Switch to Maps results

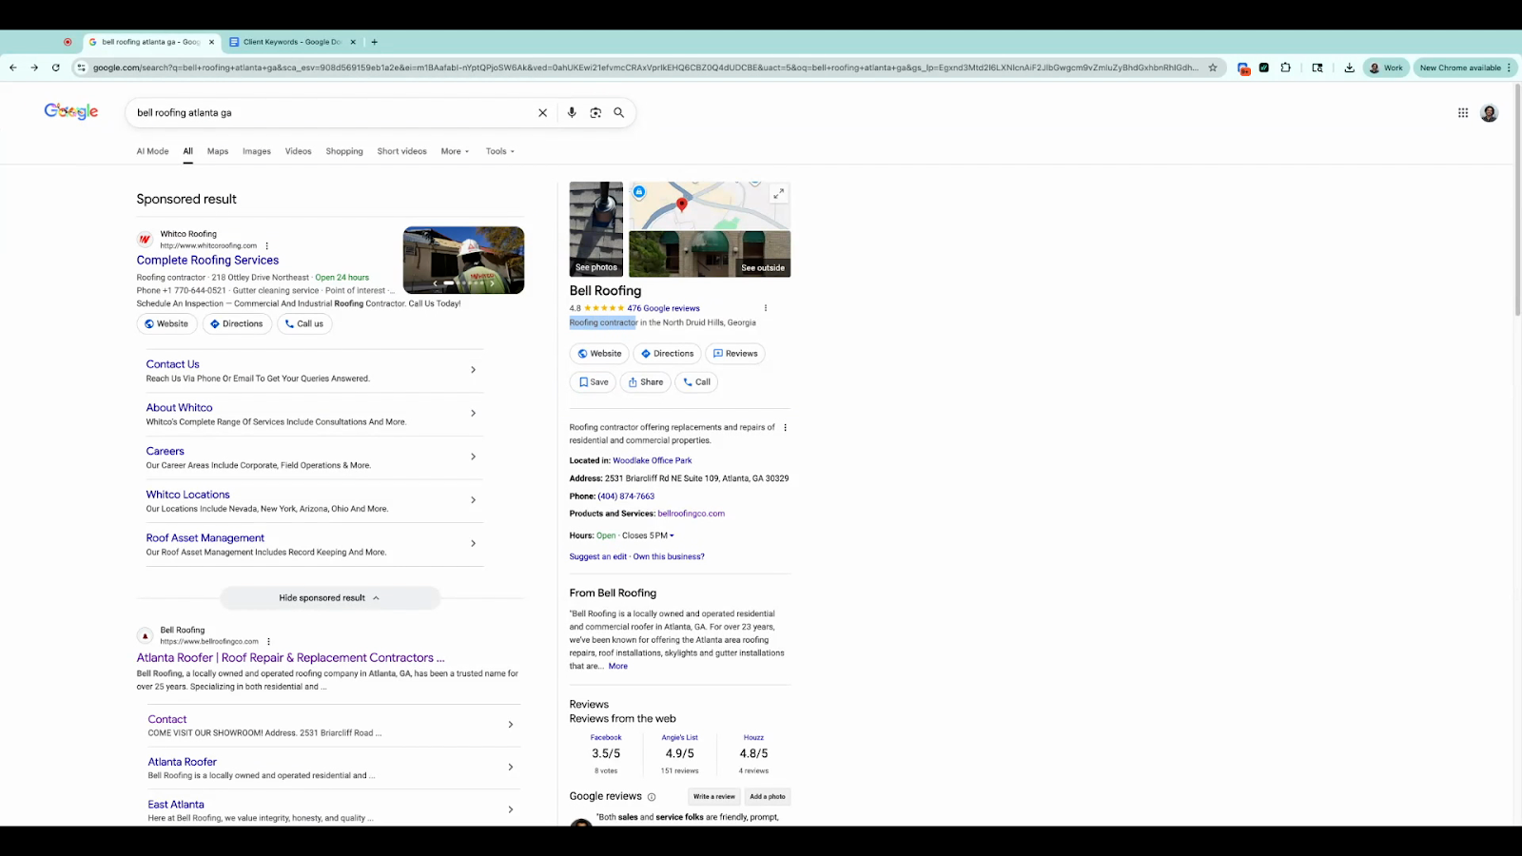pyautogui.click(x=218, y=151)
